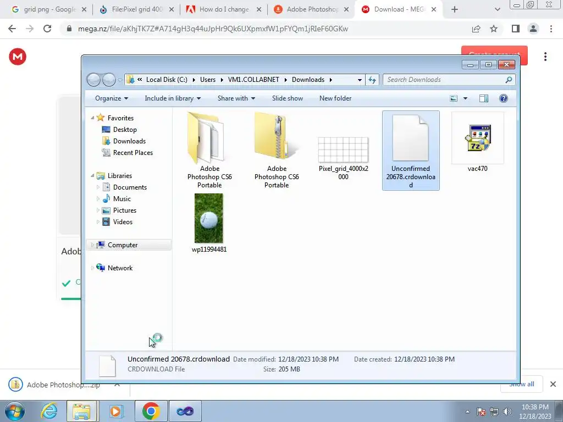Close the Chrome downloads bar
The width and height of the screenshot is (563, 422).
click(553, 384)
